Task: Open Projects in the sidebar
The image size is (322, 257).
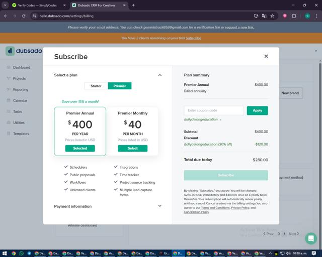Action: 19,78
